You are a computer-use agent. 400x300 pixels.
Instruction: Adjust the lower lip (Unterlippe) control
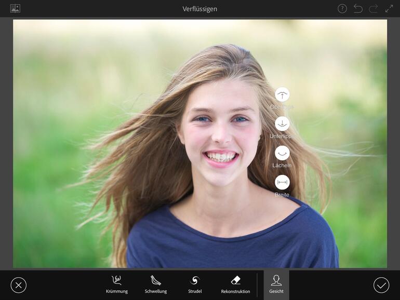point(282,124)
